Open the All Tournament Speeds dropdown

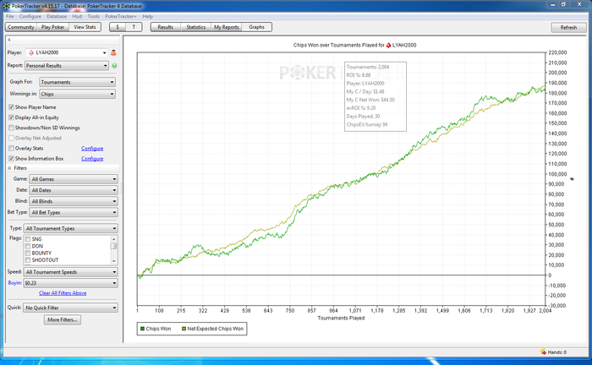click(70, 272)
